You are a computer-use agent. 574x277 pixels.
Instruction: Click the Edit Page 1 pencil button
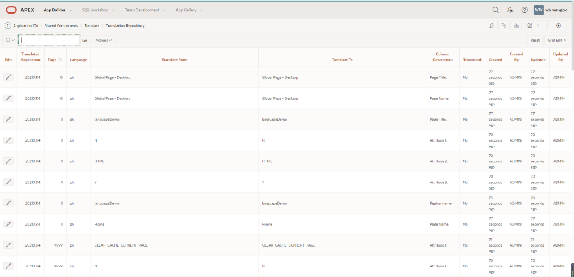pos(535,25)
